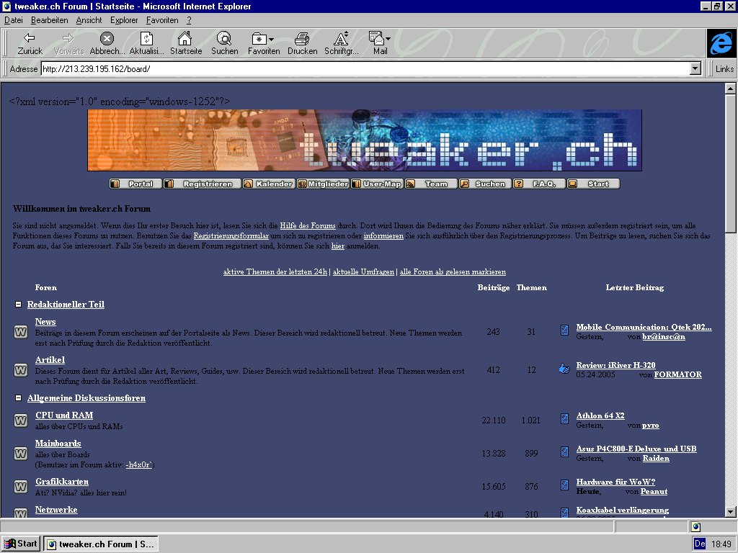Click the Grafikkarten forum status icon
This screenshot has width=738, height=553.
21,487
